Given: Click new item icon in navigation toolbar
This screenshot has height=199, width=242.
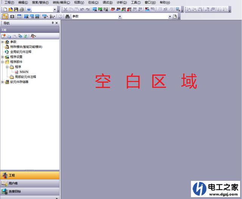Looking at the screenshot, I should click(4, 36).
